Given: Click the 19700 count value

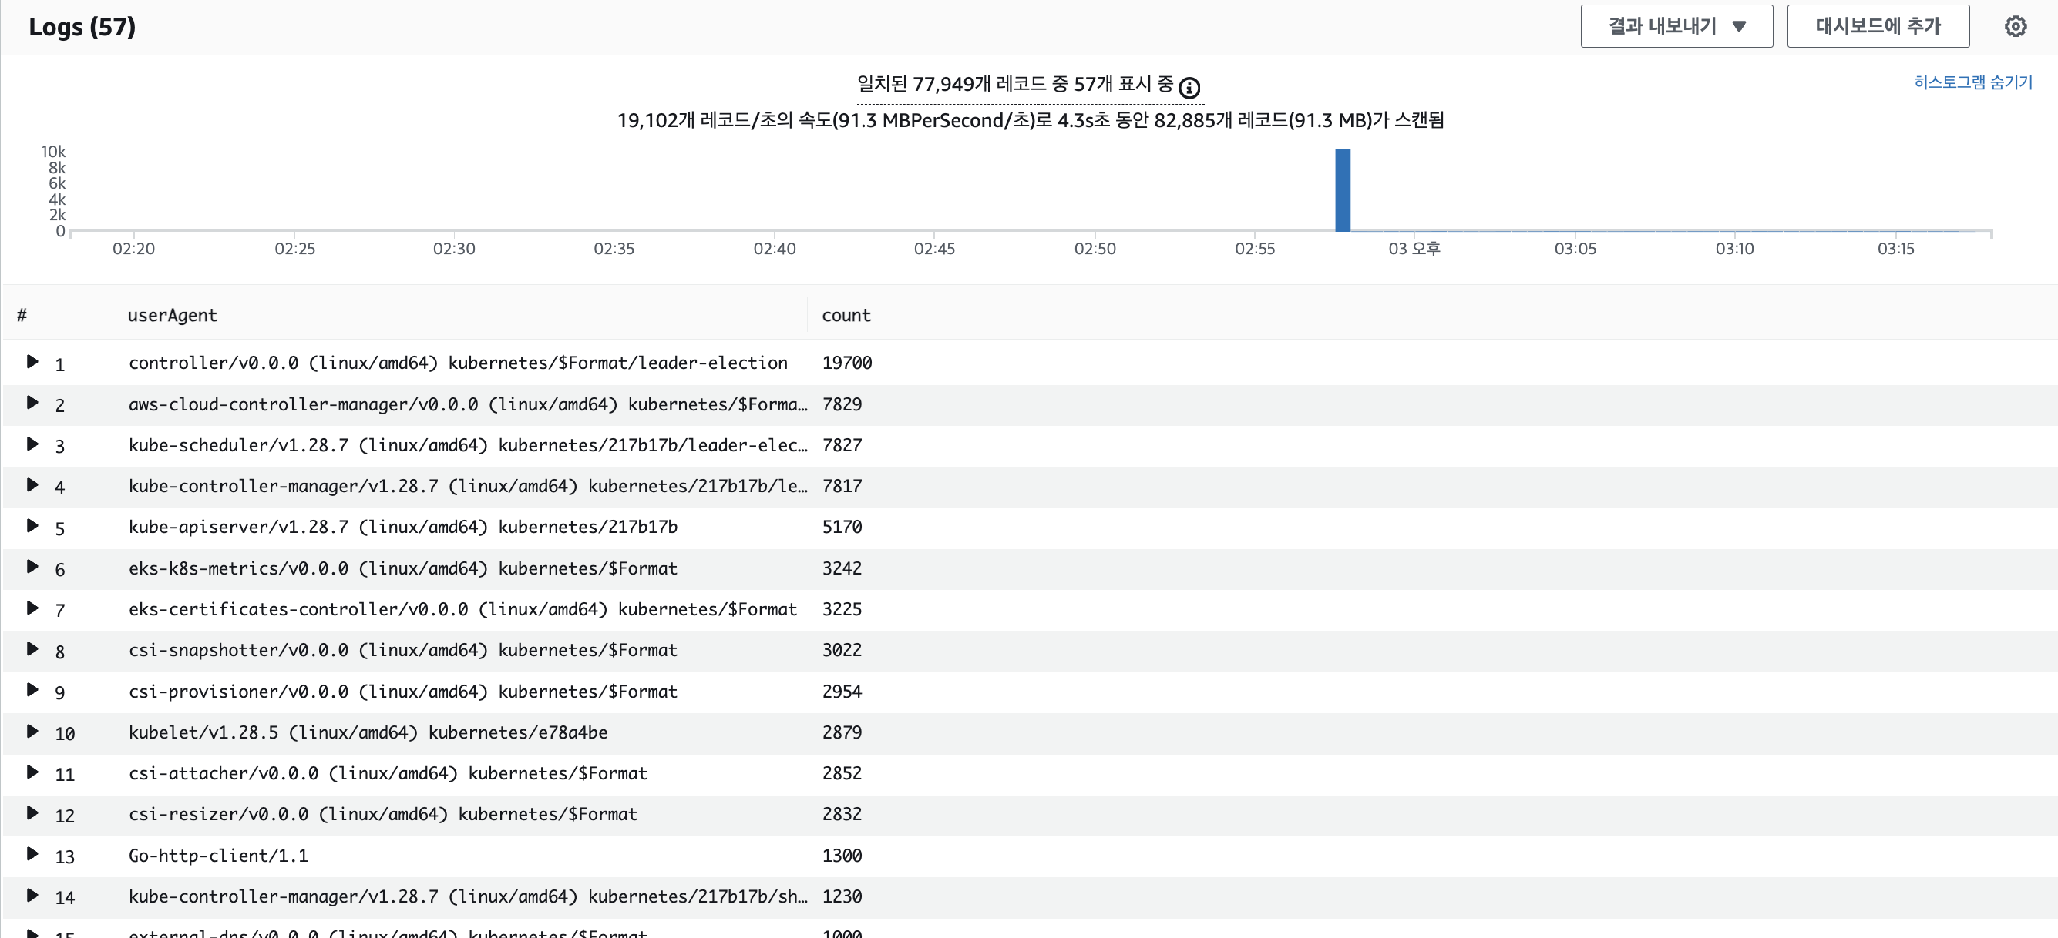Looking at the screenshot, I should point(846,363).
